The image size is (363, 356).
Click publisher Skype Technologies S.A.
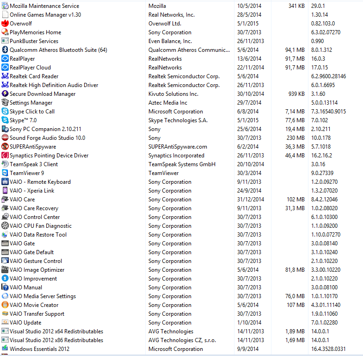click(178, 120)
